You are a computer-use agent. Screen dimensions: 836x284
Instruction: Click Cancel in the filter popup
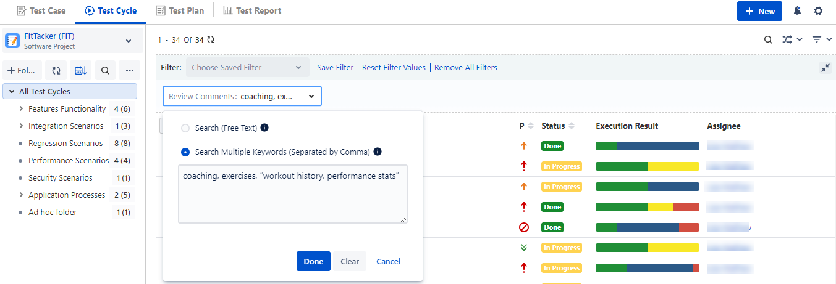click(388, 261)
